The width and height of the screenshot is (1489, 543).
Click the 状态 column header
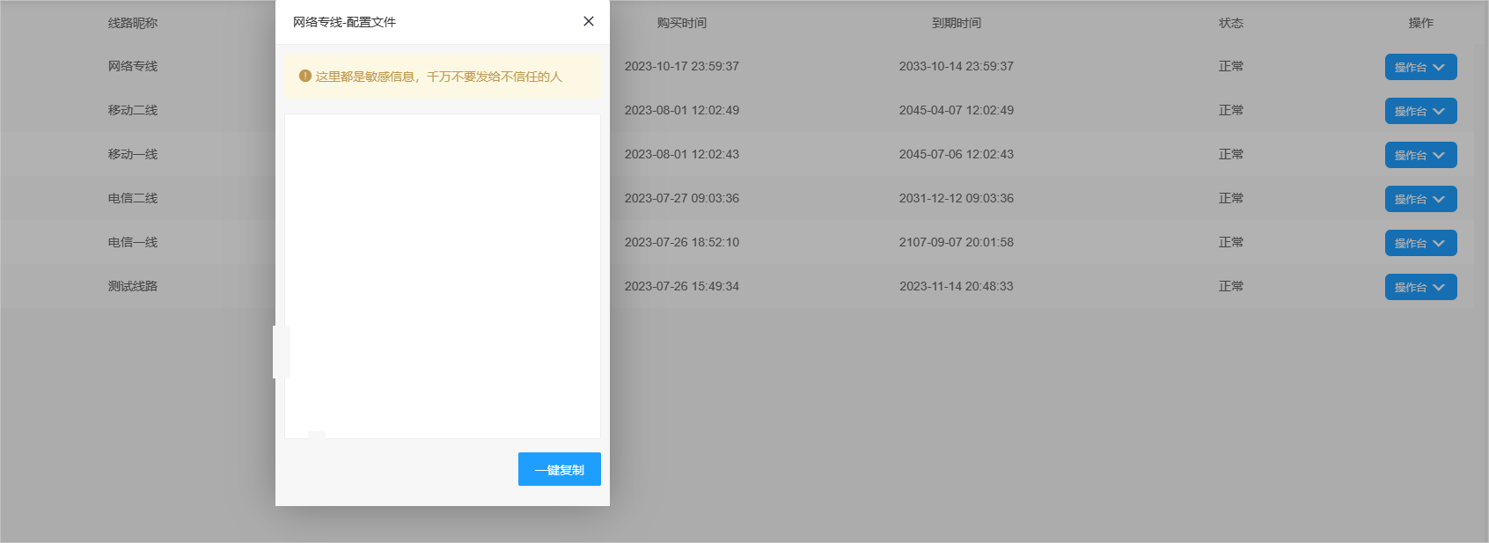[1230, 23]
